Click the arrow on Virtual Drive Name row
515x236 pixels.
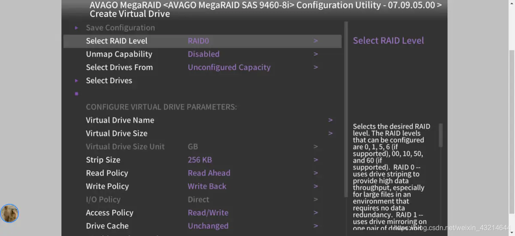point(330,120)
